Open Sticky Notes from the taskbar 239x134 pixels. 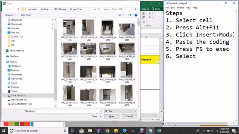coord(116,131)
